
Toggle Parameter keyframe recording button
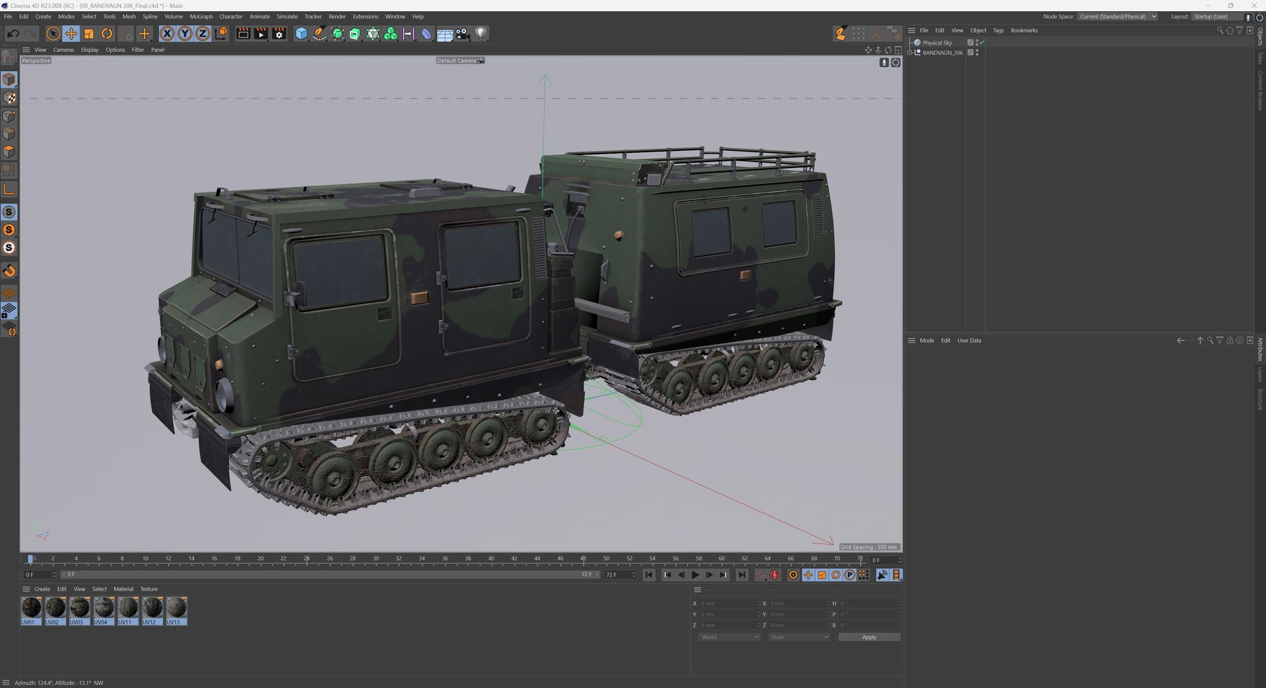click(850, 575)
